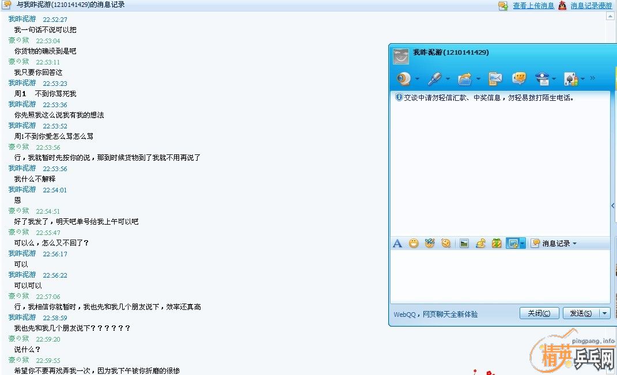The width and height of the screenshot is (617, 375).
Task: Open dropdown arrow beside webcam icon
Action: 417,79
